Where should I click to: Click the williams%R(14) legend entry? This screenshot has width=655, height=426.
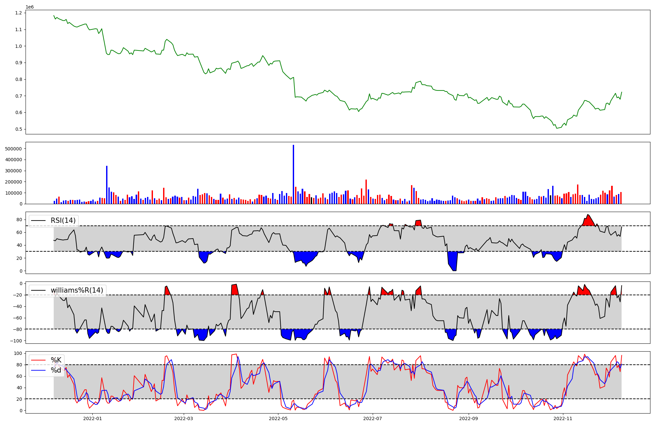pyautogui.click(x=77, y=290)
